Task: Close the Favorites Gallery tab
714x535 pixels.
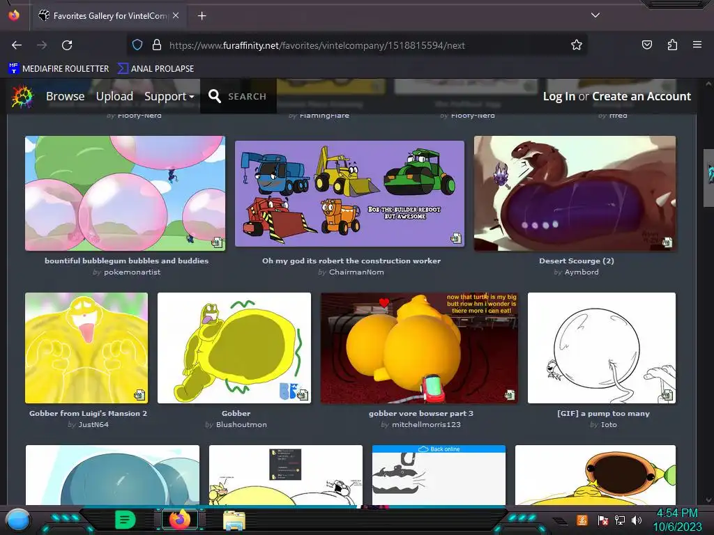Action: 176,15
